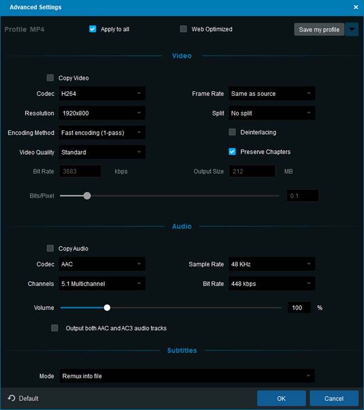364x410 pixels.
Task: Open the video Codec H264 dropdown
Action: click(x=102, y=94)
